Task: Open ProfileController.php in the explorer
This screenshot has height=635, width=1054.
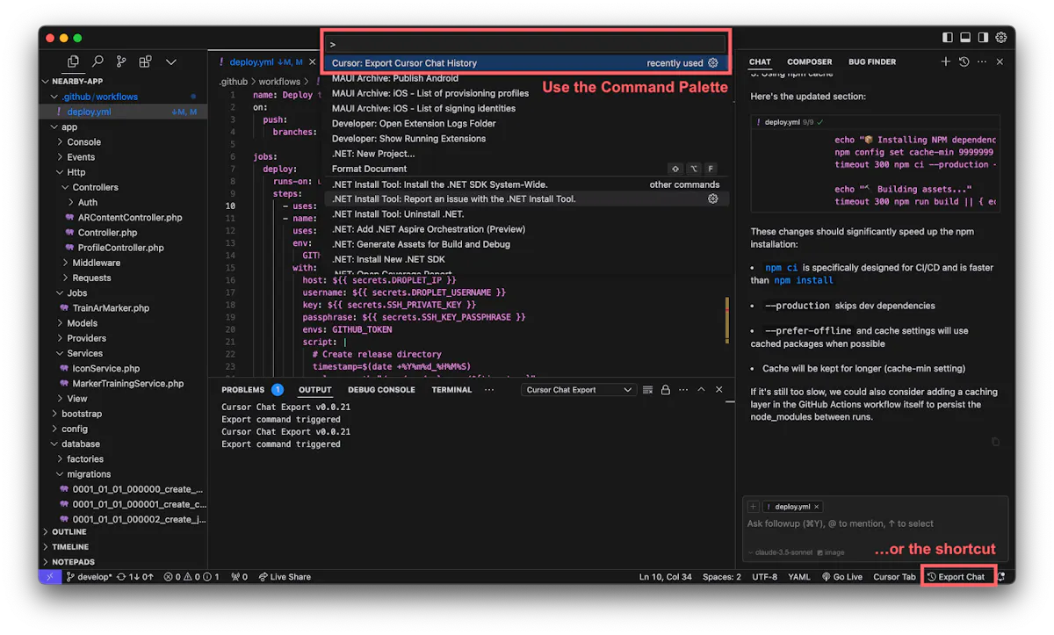Action: pyautogui.click(x=121, y=248)
